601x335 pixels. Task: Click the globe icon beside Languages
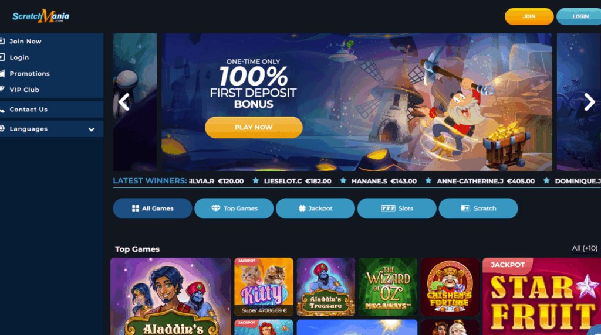2,128
